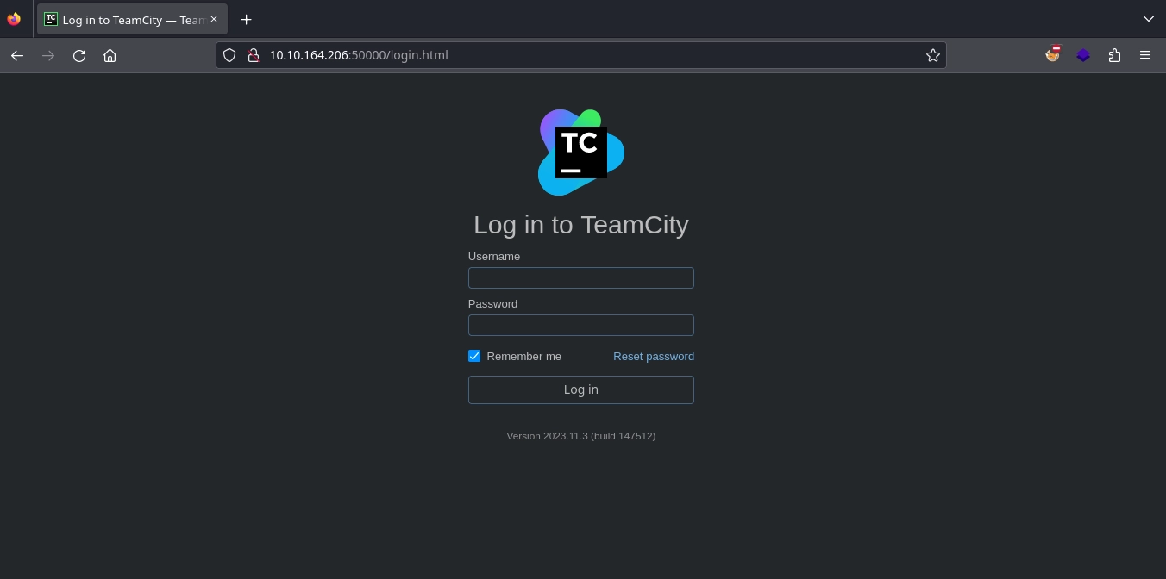Image resolution: width=1166 pixels, height=579 pixels.
Task: Reload the page with the refresh icon
Action: tap(79, 55)
